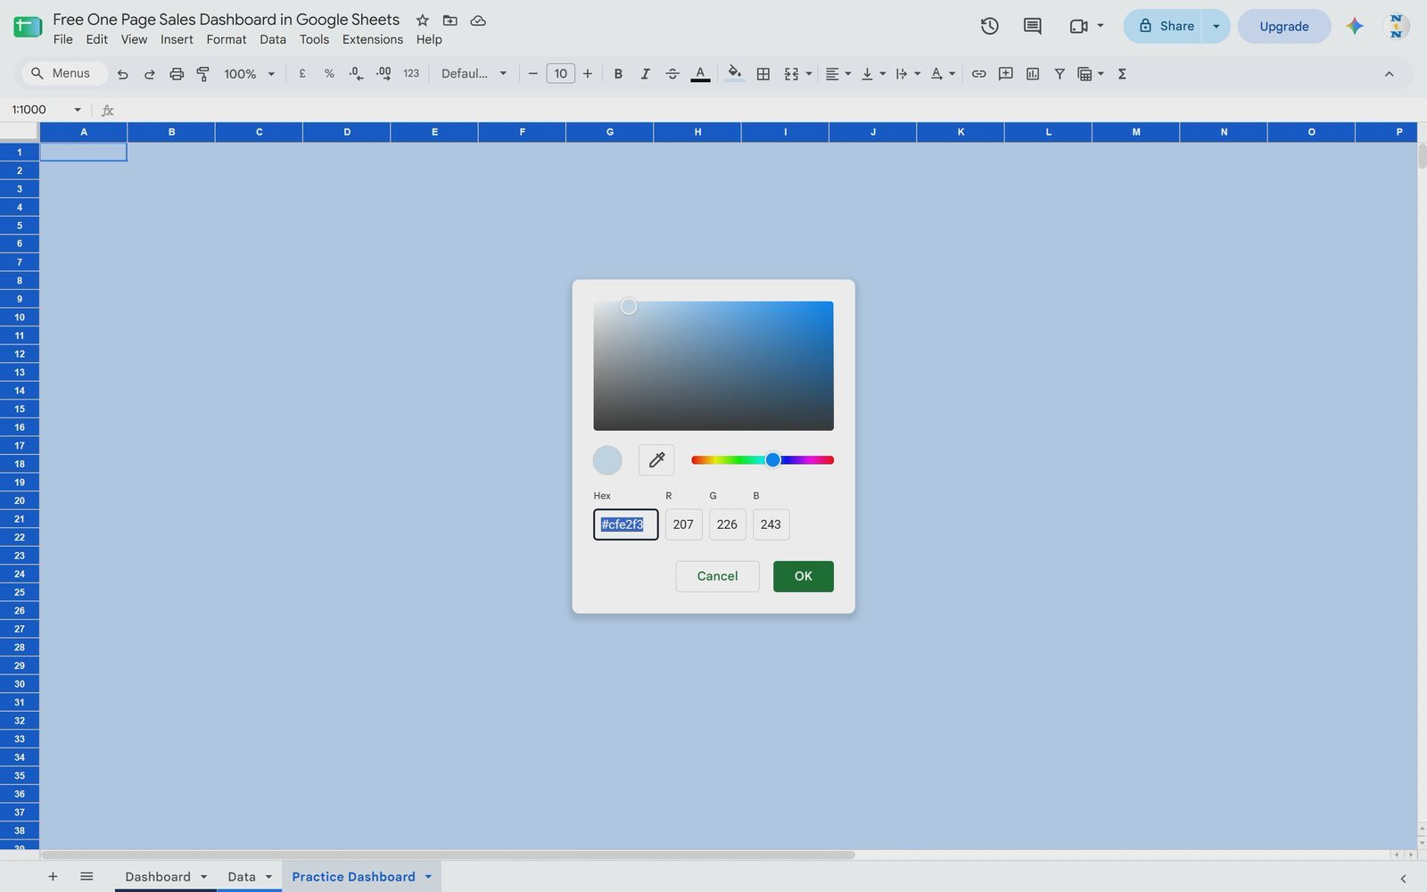The image size is (1427, 892).
Task: Collapse the toolbar with the chevron
Action: click(1389, 74)
